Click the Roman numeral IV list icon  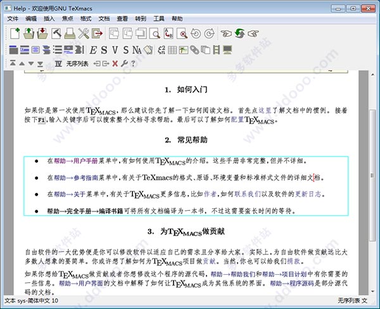pos(58,64)
